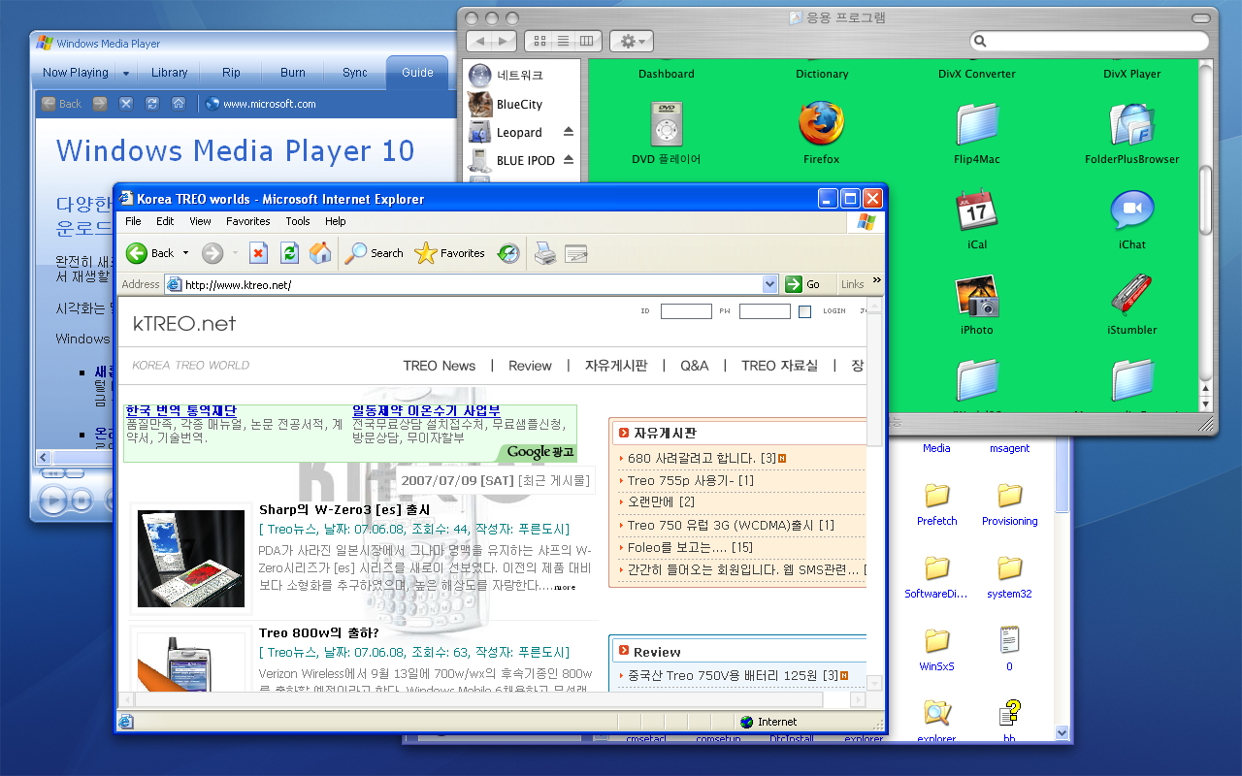The width and height of the screenshot is (1242, 776).
Task: Click the Finder window vertical scrollbar
Action: click(1206, 199)
